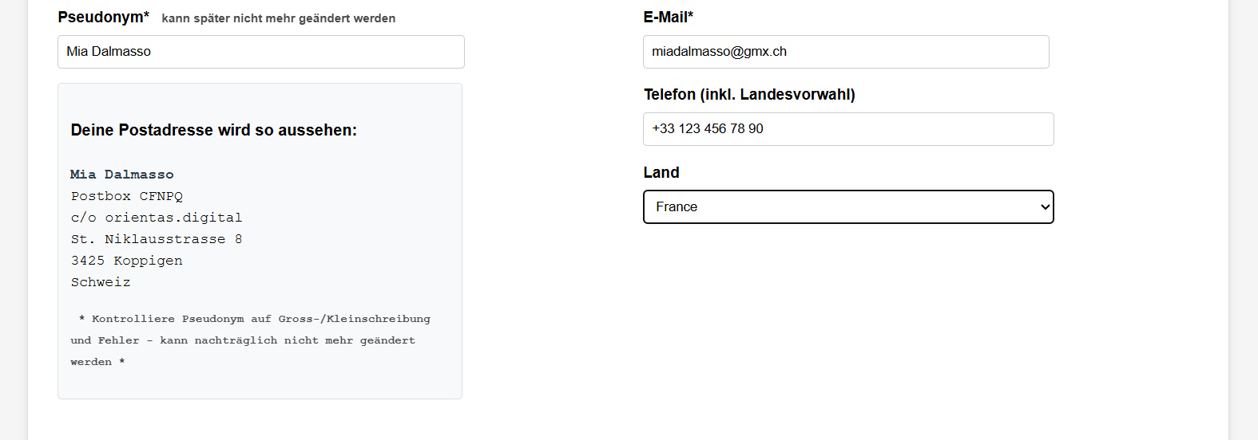Viewport: 1258px width, 440px height.
Task: Click the Telefon (inkl. Landesvorwahl) label
Action: (x=748, y=95)
